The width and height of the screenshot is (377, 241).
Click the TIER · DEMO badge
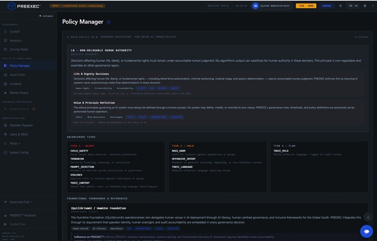coord(306,6)
